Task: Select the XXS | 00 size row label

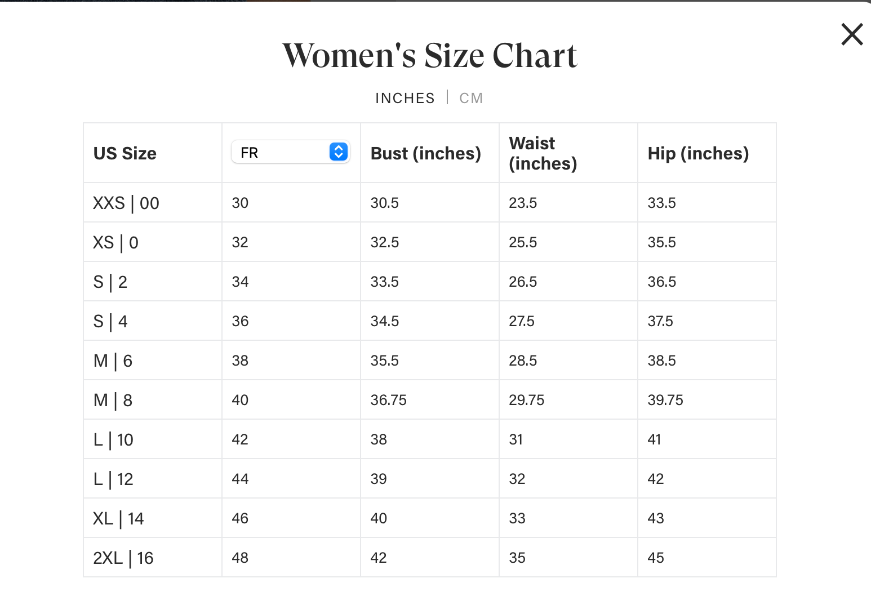Action: pyautogui.click(x=126, y=203)
